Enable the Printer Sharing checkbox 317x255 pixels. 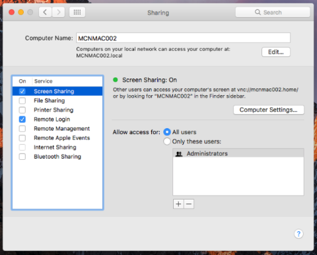(22, 110)
